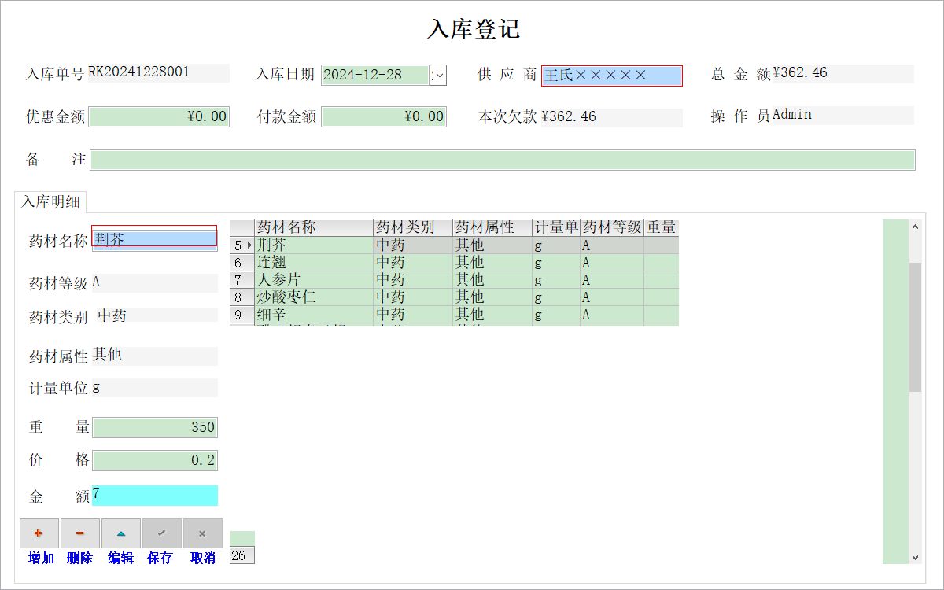Click the 药材类别 column header
Screen dimensions: 944x590
pos(413,227)
